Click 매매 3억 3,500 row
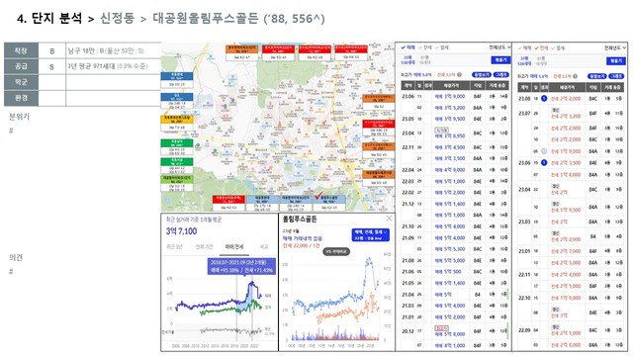The width and height of the screenshot is (633, 356). click(x=455, y=158)
